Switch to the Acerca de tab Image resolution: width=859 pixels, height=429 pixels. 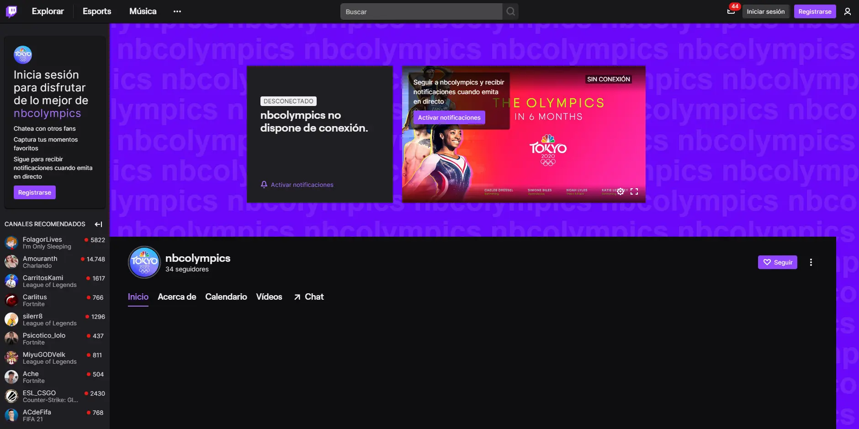[x=177, y=297]
